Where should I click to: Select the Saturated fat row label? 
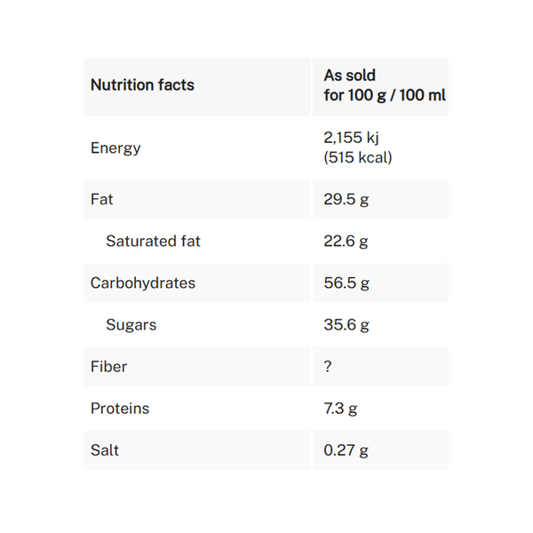point(153,241)
